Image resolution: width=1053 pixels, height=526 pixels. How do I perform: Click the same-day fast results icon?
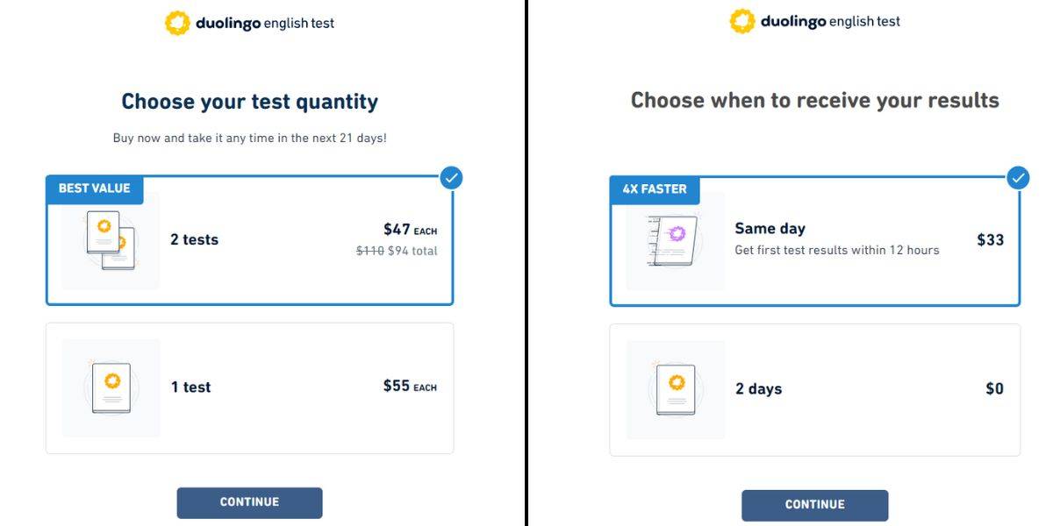675,240
